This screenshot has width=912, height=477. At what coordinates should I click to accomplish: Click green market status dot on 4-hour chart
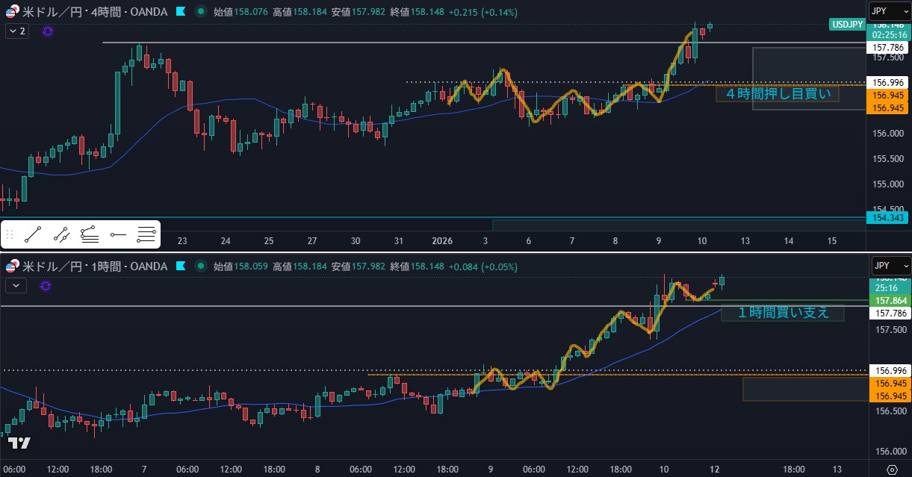(201, 13)
